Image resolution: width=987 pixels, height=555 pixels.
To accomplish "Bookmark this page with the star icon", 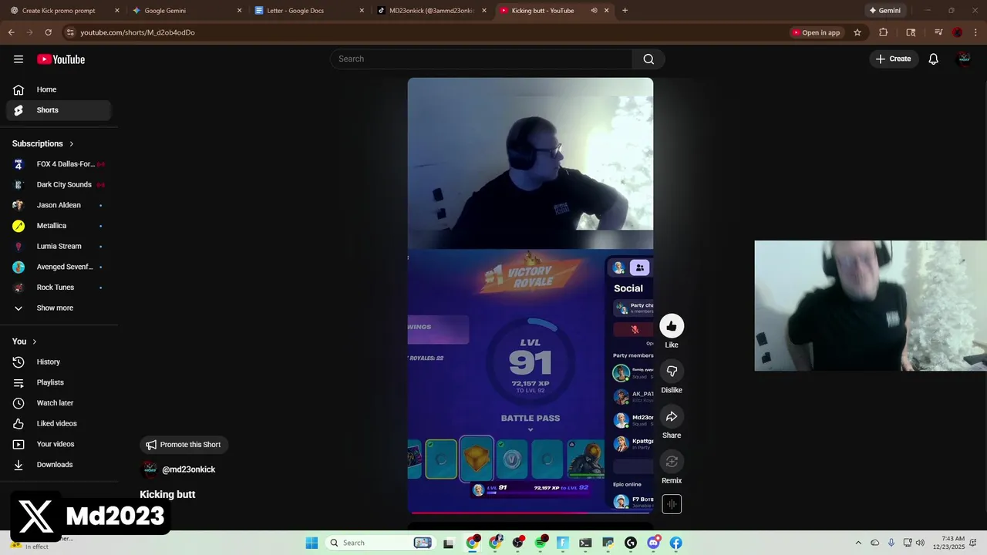I will point(857,32).
